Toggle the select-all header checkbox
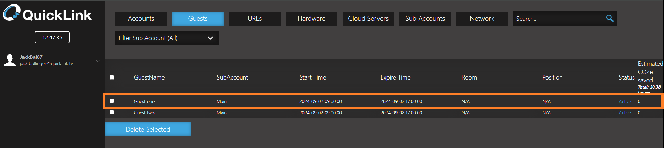Viewport: 664px width, 148px height. [112, 77]
